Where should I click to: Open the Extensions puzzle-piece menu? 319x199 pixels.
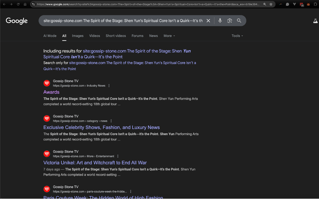pos(315,4)
